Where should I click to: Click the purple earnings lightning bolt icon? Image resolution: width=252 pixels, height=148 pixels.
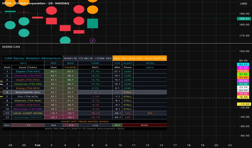tap(93, 41)
